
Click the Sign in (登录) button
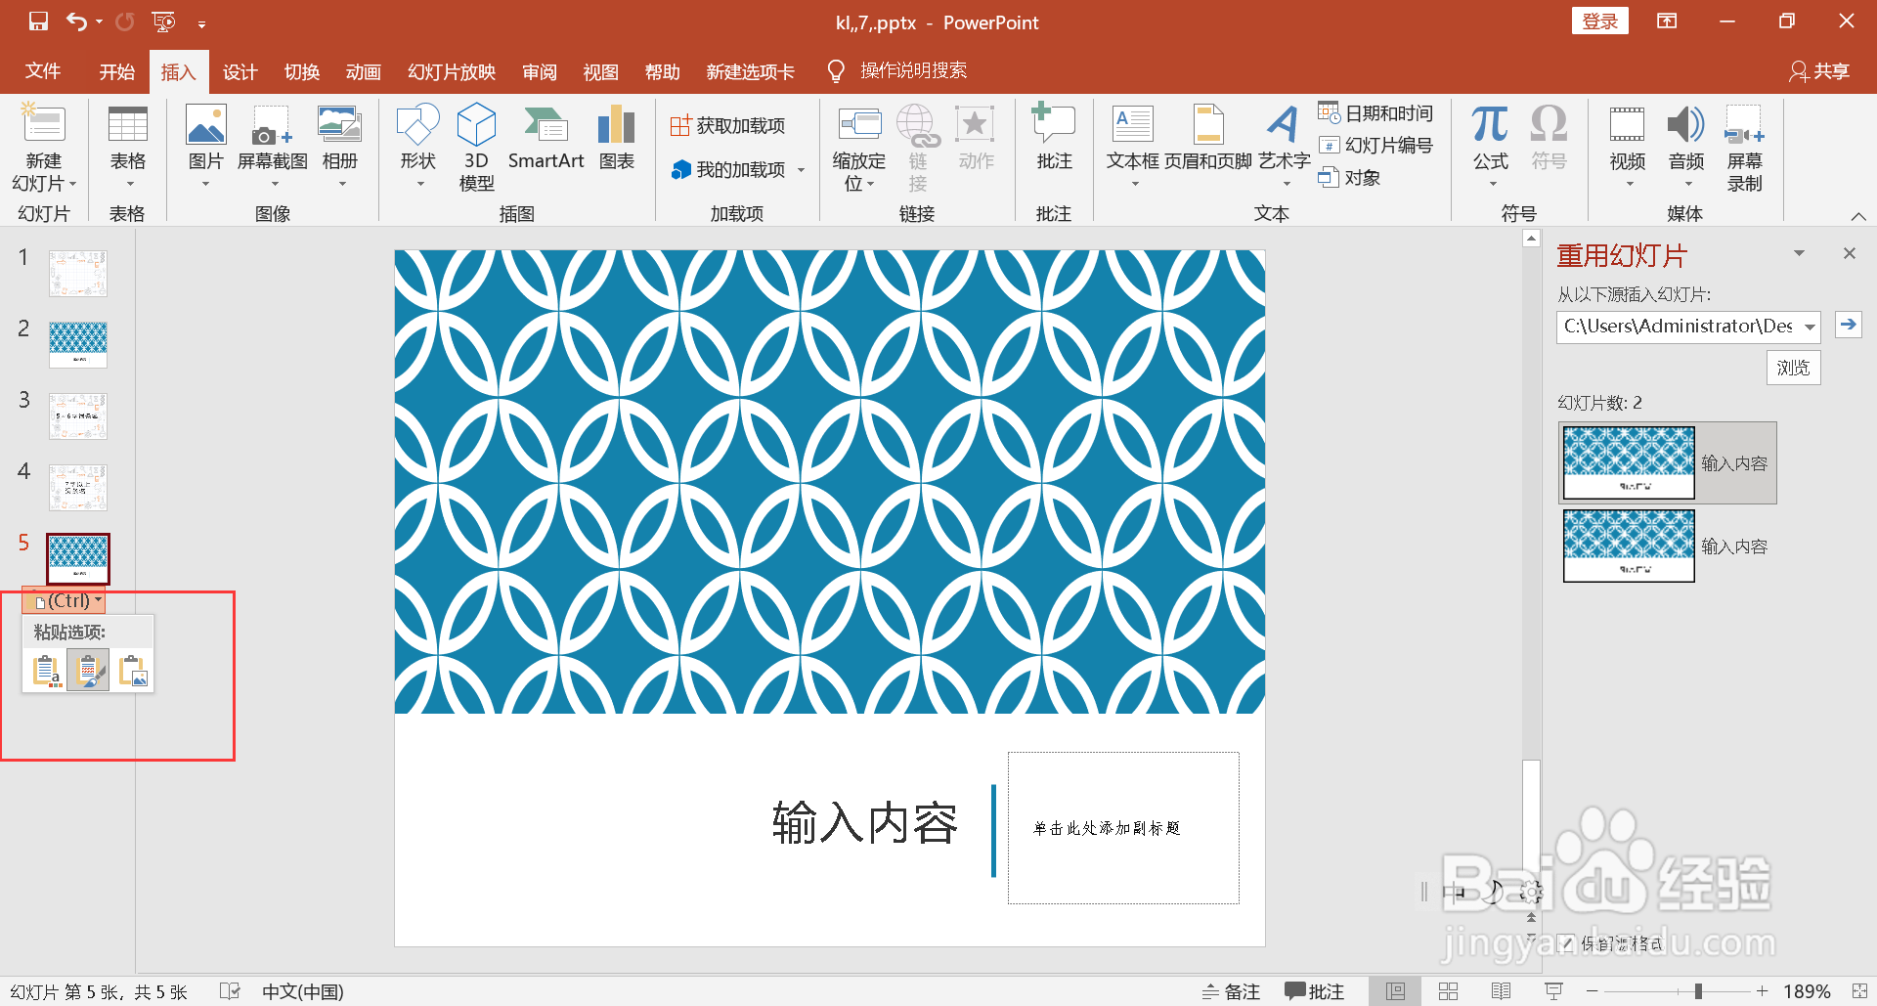coord(1599,22)
